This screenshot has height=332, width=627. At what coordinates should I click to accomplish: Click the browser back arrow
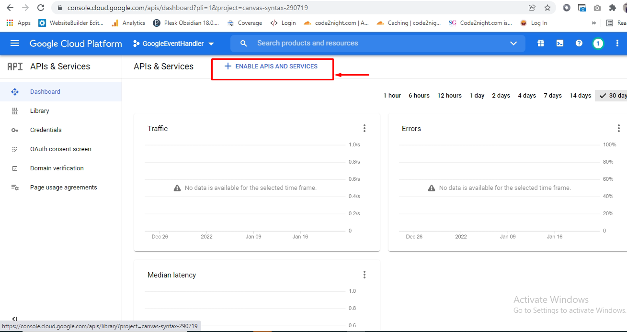(10, 8)
